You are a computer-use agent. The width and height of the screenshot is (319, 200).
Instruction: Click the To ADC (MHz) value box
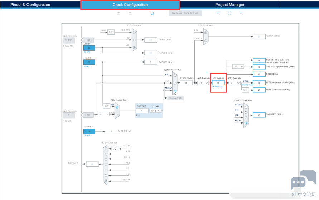(x=111, y=131)
